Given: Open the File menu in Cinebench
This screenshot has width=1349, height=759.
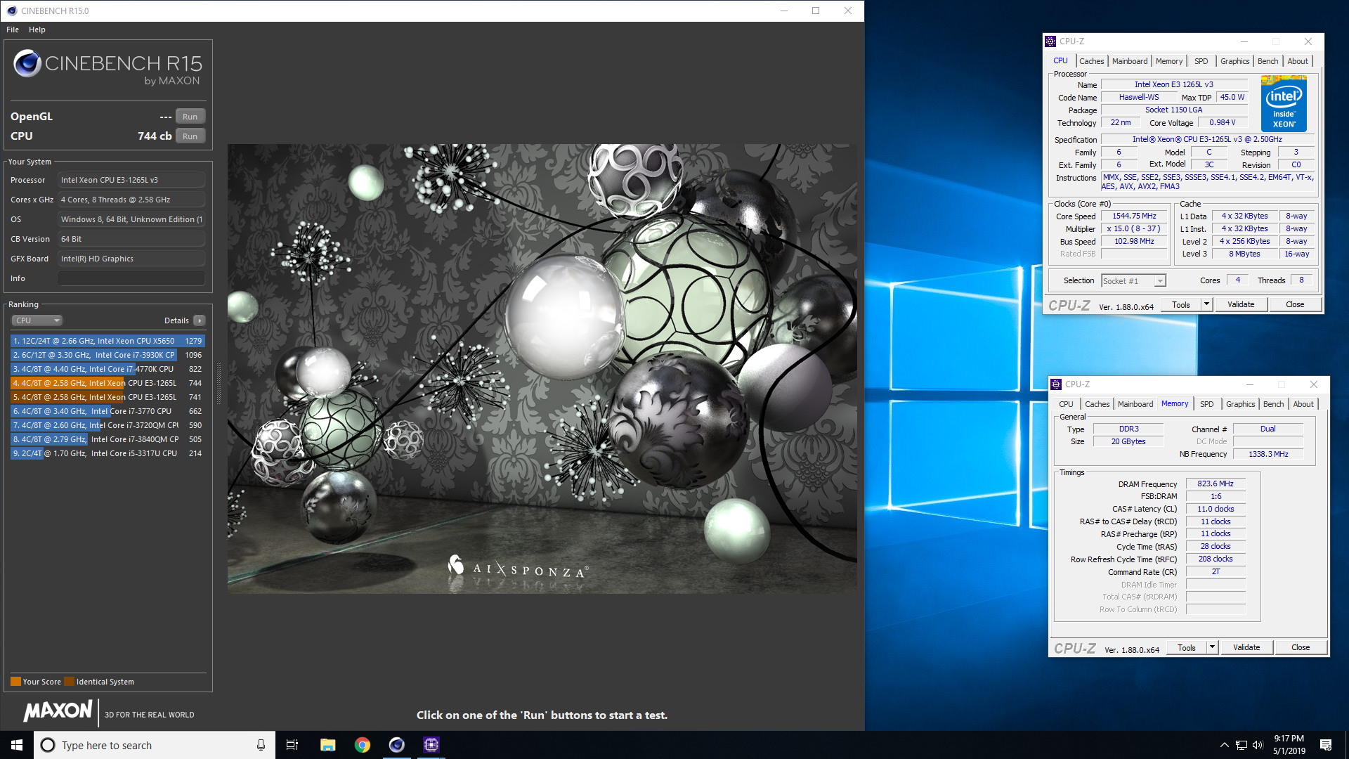Looking at the screenshot, I should tap(13, 30).
